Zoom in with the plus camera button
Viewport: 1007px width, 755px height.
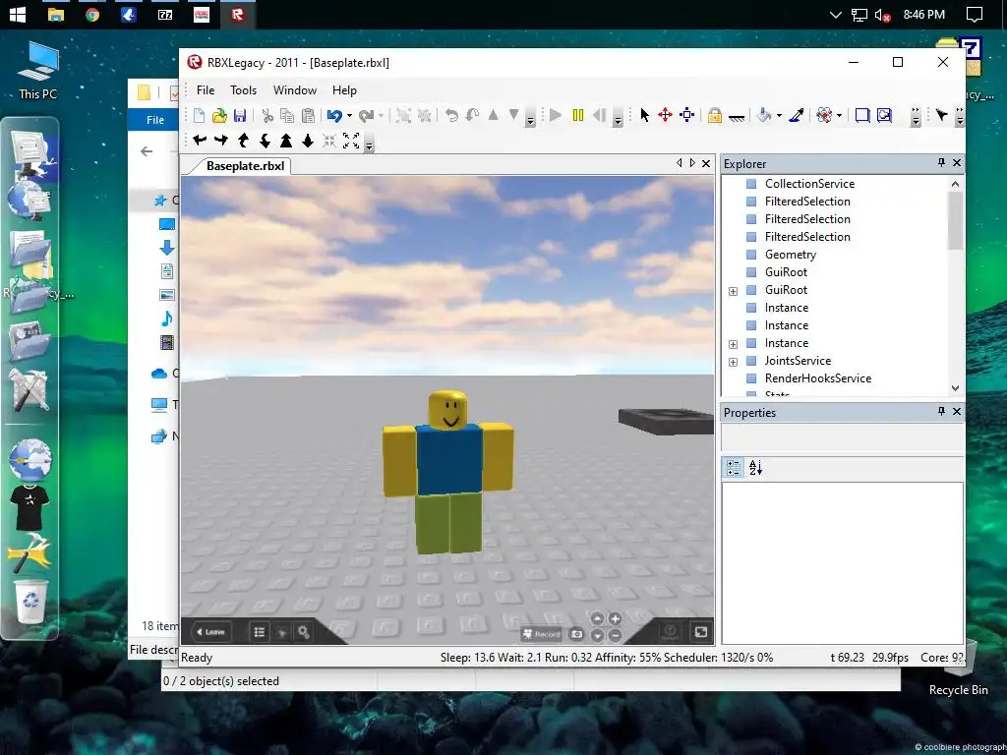pos(615,619)
